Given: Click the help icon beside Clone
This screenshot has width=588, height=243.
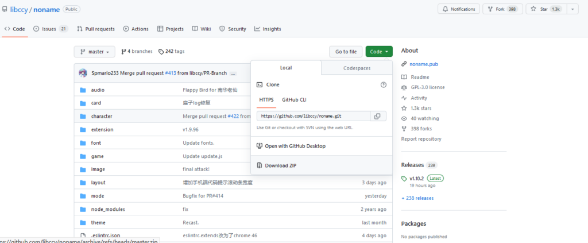Looking at the screenshot, I should coord(384,84).
